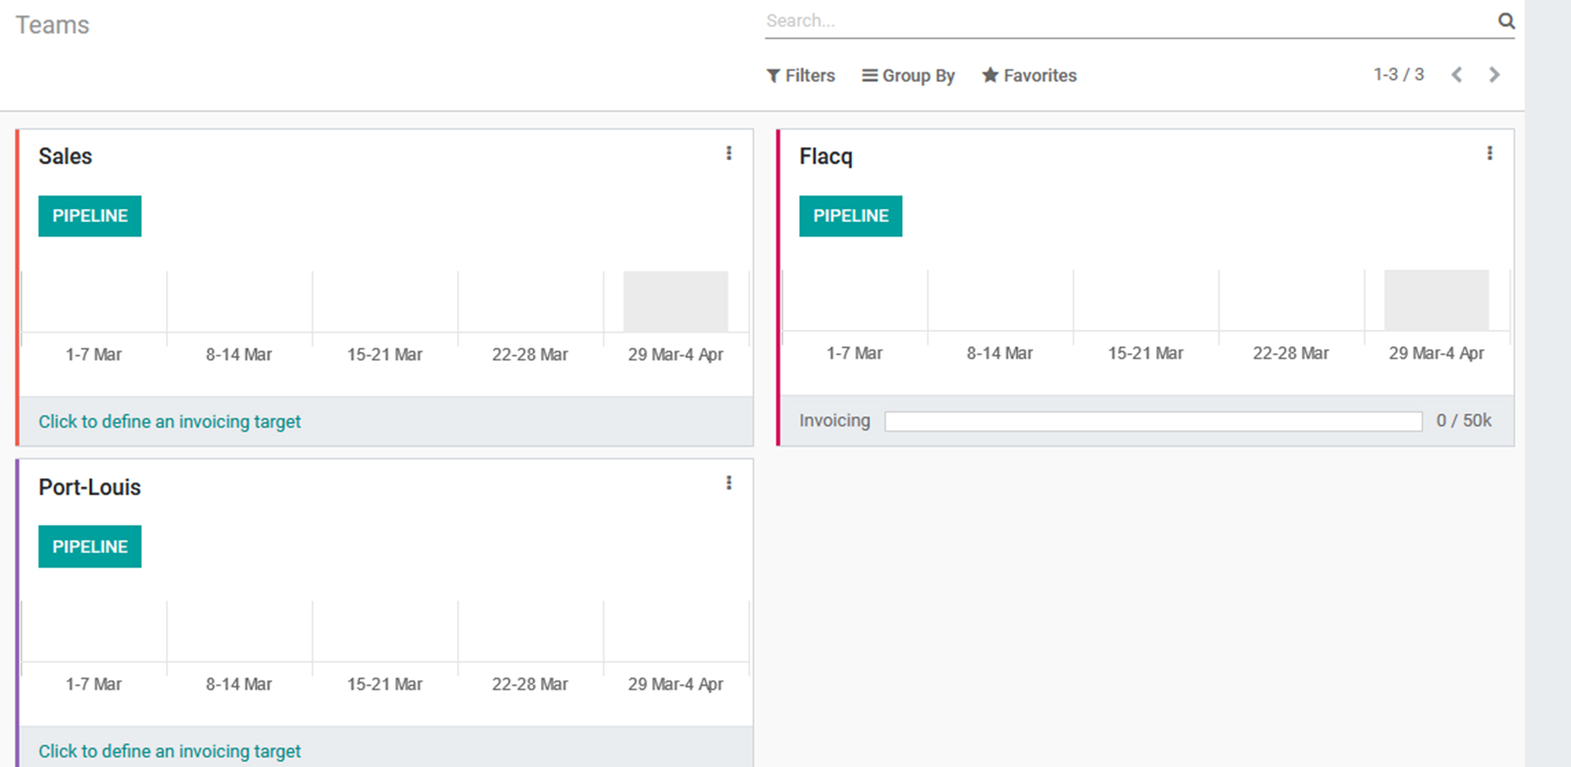Click the Sales team title
Screen dimensions: 1571x767
[x=65, y=157]
